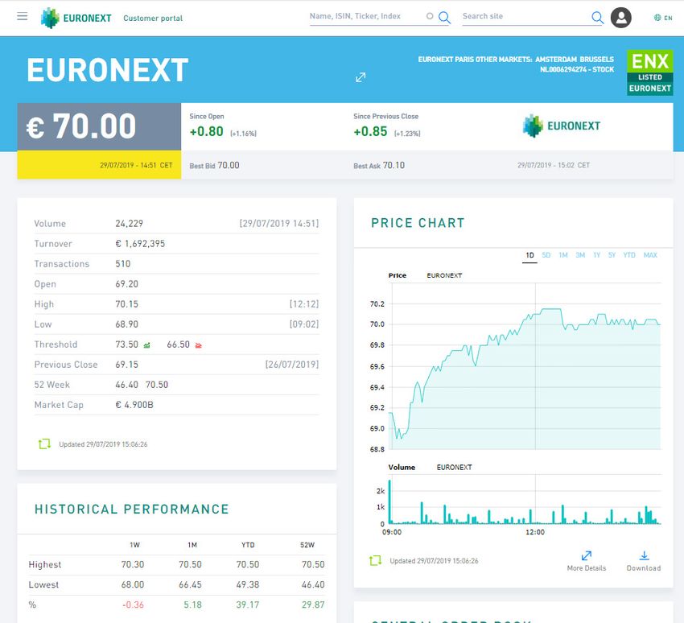Click the 52 Week low value 46.40
This screenshot has width=684, height=623.
tap(127, 385)
